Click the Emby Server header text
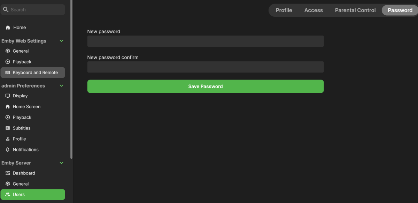Image resolution: width=418 pixels, height=203 pixels. coord(16,163)
